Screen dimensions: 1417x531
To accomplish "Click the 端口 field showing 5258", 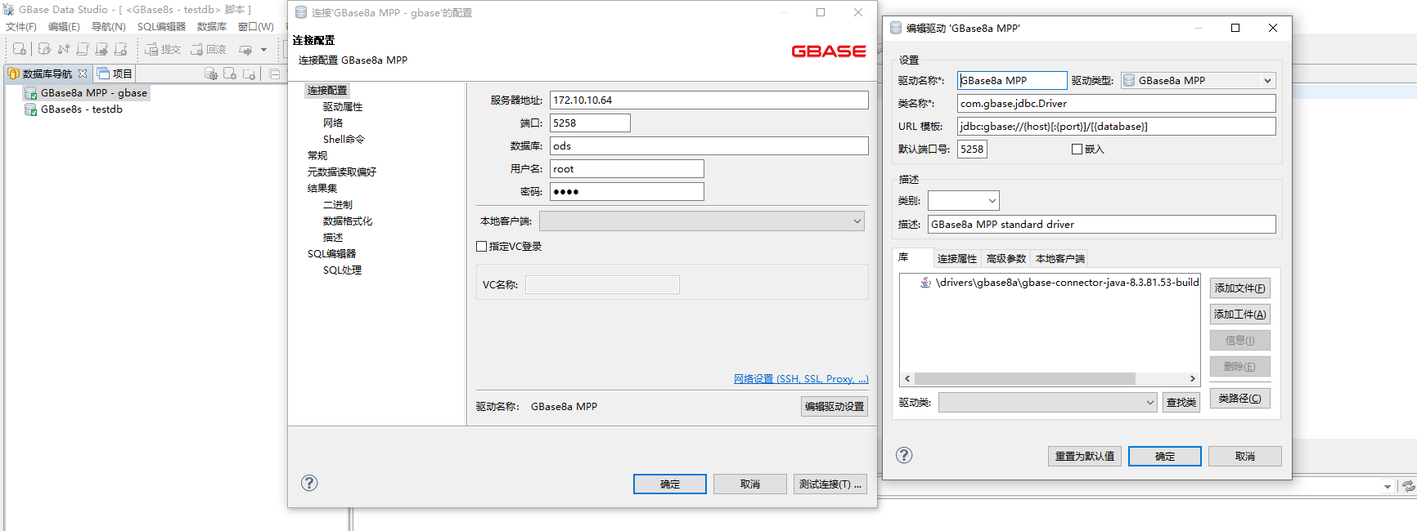I will [x=590, y=123].
